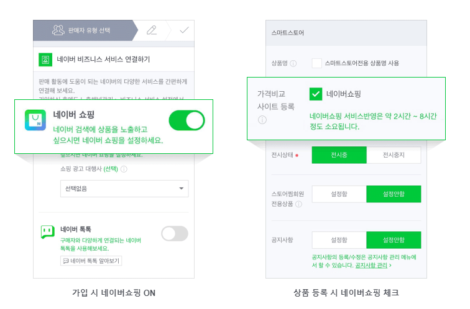
Task: Click info icon next to 상품명
Action: click(x=293, y=63)
